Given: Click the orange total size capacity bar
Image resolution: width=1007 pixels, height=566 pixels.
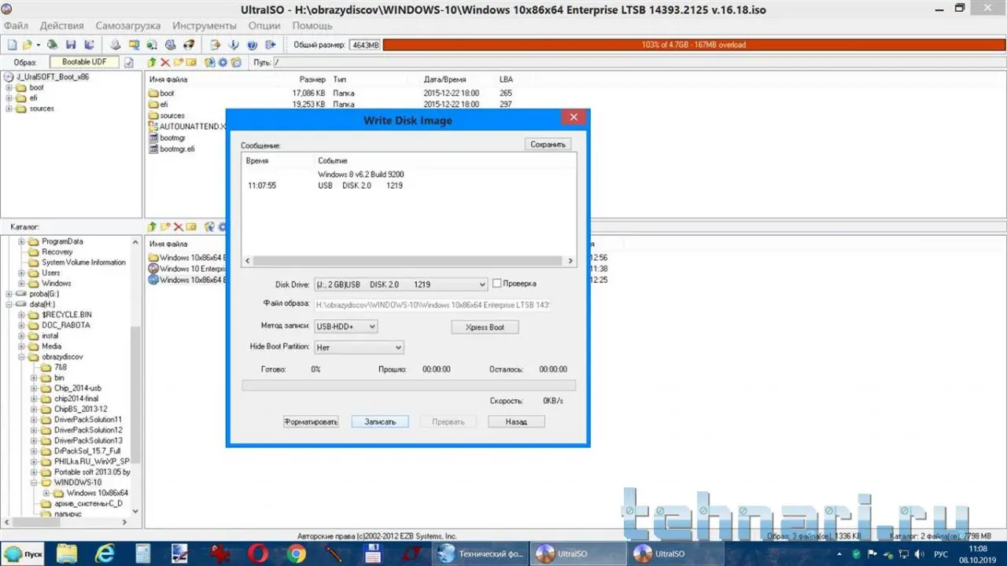Looking at the screenshot, I should pyautogui.click(x=693, y=45).
